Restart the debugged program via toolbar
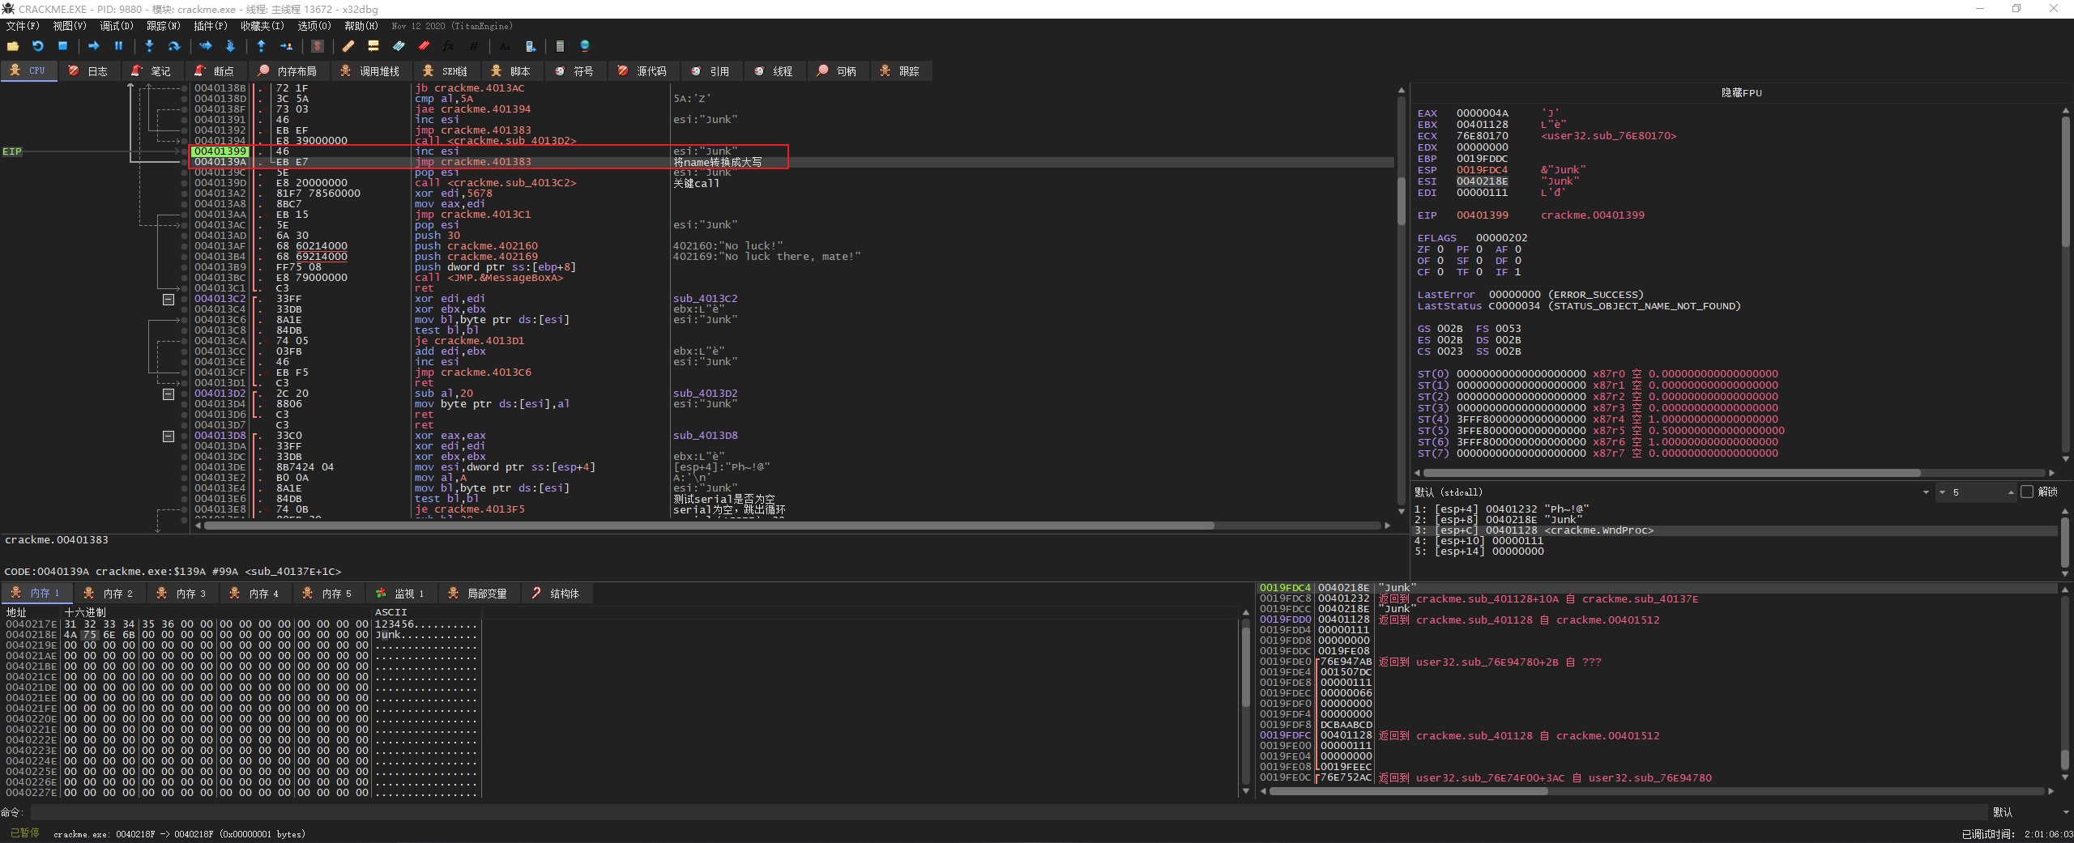The height and width of the screenshot is (843, 2074). click(37, 46)
